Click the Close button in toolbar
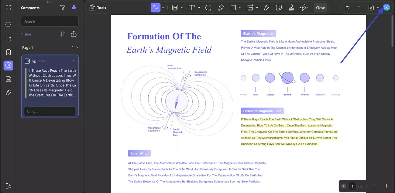 tap(320, 8)
